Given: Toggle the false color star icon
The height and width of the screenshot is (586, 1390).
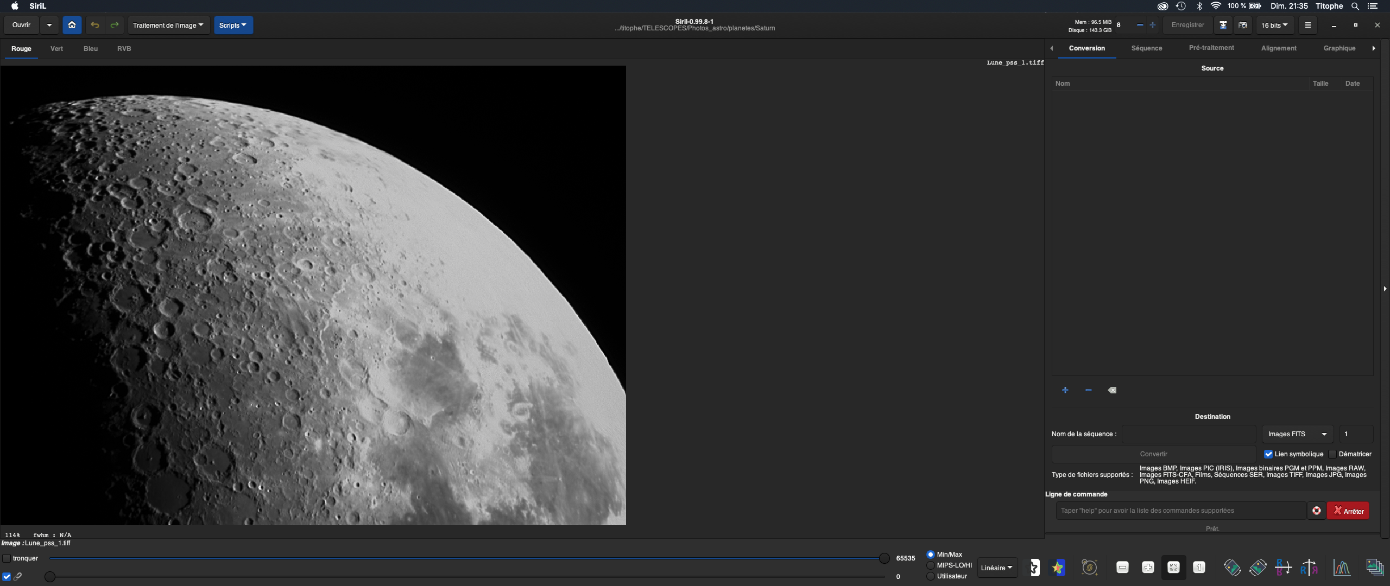Looking at the screenshot, I should [x=1057, y=568].
